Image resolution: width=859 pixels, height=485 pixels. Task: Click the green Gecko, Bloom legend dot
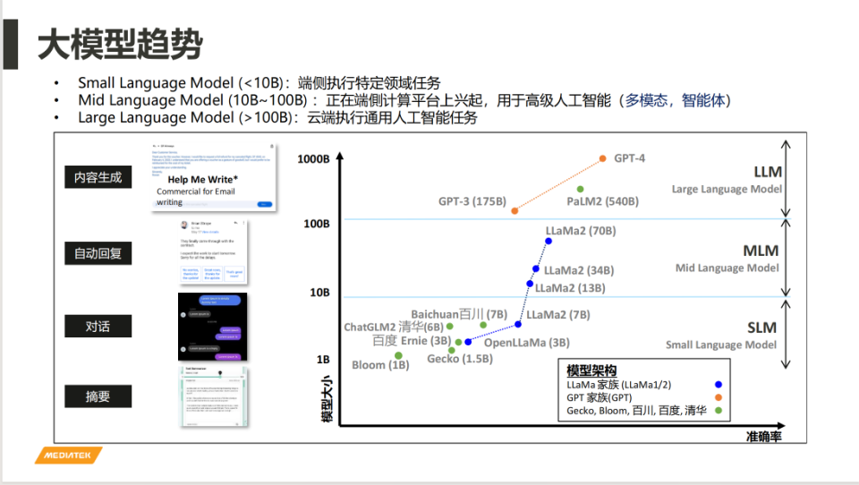point(719,410)
